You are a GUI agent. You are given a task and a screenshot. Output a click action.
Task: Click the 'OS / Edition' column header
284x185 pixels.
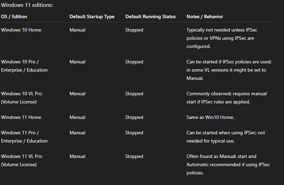[x=14, y=16]
